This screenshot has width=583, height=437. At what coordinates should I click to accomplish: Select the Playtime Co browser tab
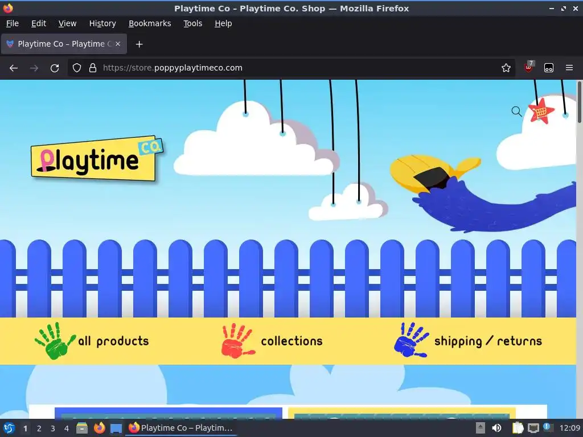coord(64,44)
